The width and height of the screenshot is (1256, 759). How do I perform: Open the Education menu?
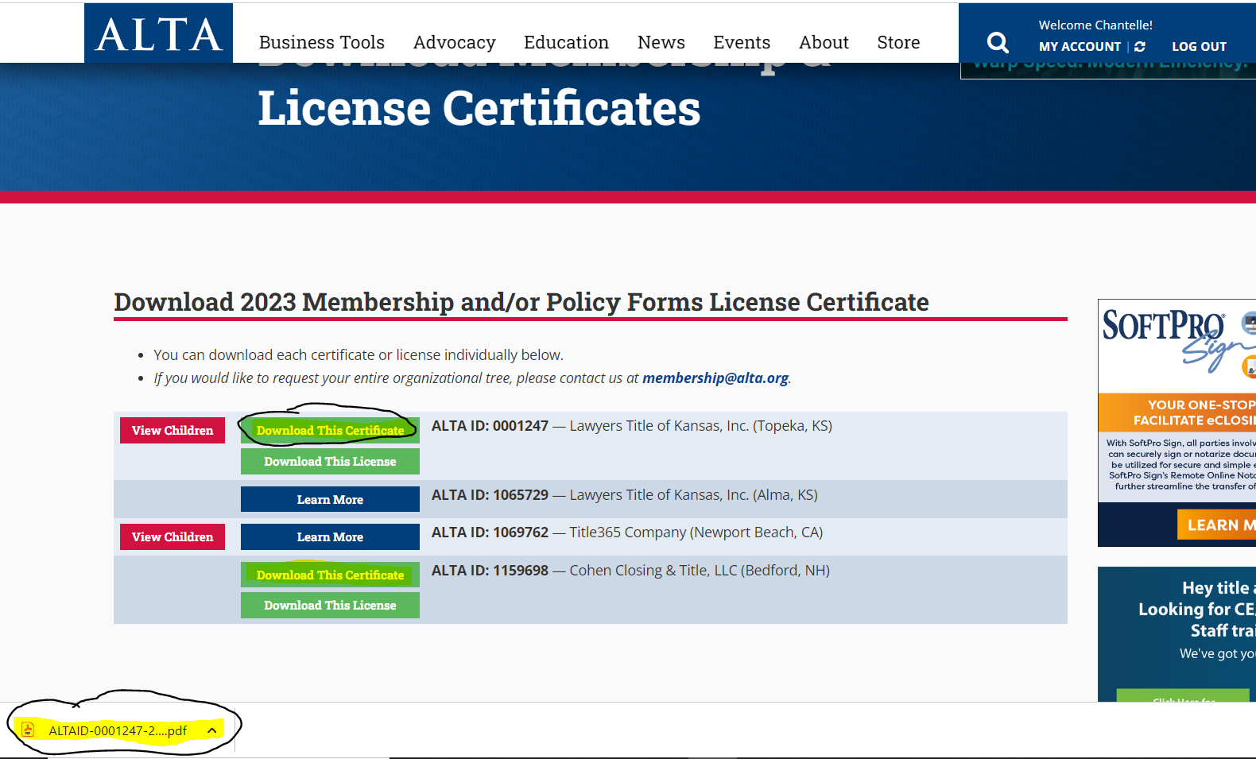click(566, 42)
